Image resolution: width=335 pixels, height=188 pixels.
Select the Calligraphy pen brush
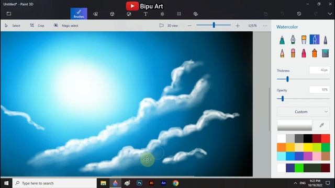click(293, 40)
